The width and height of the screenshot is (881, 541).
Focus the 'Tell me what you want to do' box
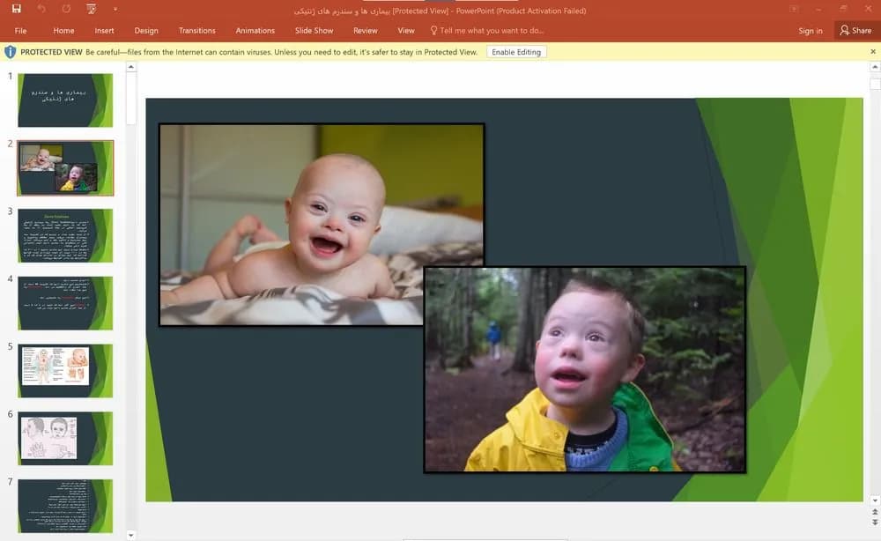tap(492, 31)
